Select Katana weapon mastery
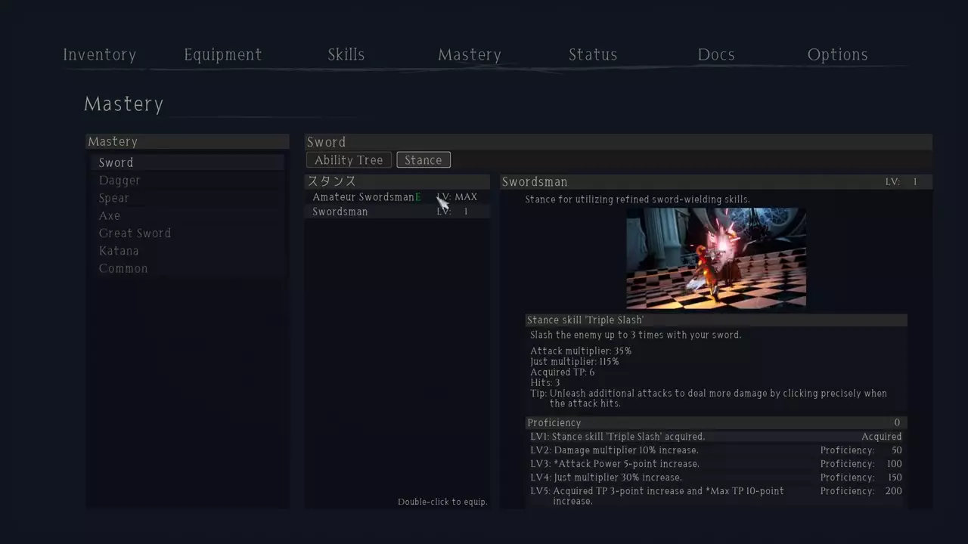The width and height of the screenshot is (968, 544). coord(188,251)
